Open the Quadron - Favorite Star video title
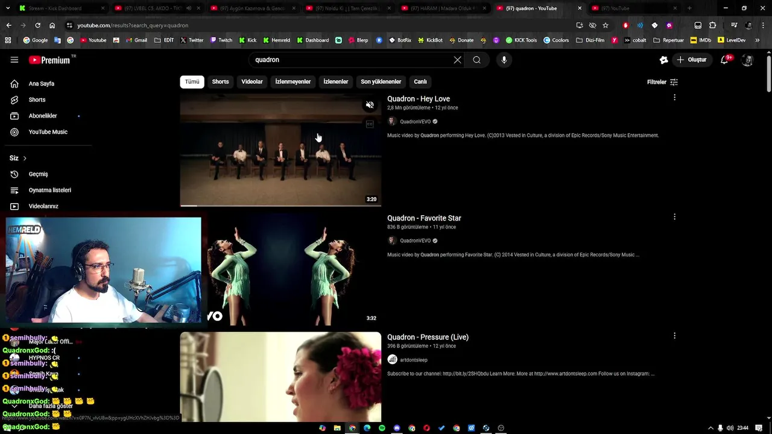 click(x=424, y=218)
